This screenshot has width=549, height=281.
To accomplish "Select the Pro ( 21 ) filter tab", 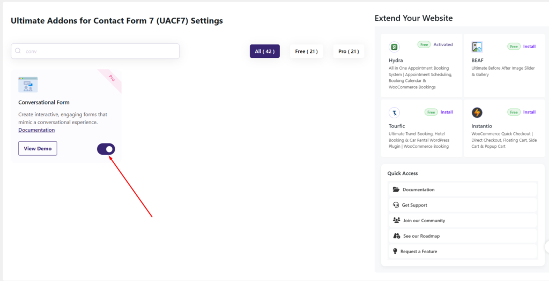I will pos(348,51).
